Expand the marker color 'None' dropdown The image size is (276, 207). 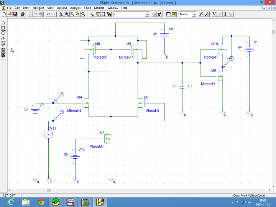tap(194, 14)
